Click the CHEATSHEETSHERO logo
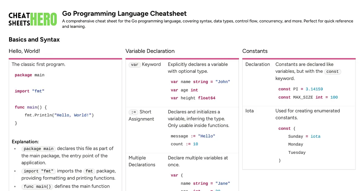Viewport: 364px width, 191px height. pyautogui.click(x=32, y=19)
